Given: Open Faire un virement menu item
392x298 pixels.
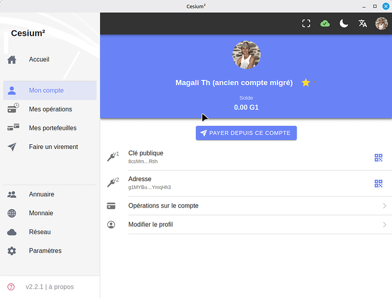Looking at the screenshot, I should coord(50,147).
